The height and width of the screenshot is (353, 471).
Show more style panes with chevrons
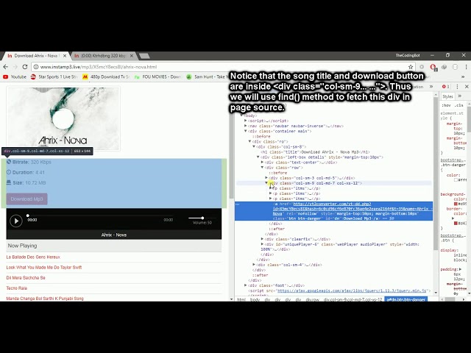click(459, 96)
